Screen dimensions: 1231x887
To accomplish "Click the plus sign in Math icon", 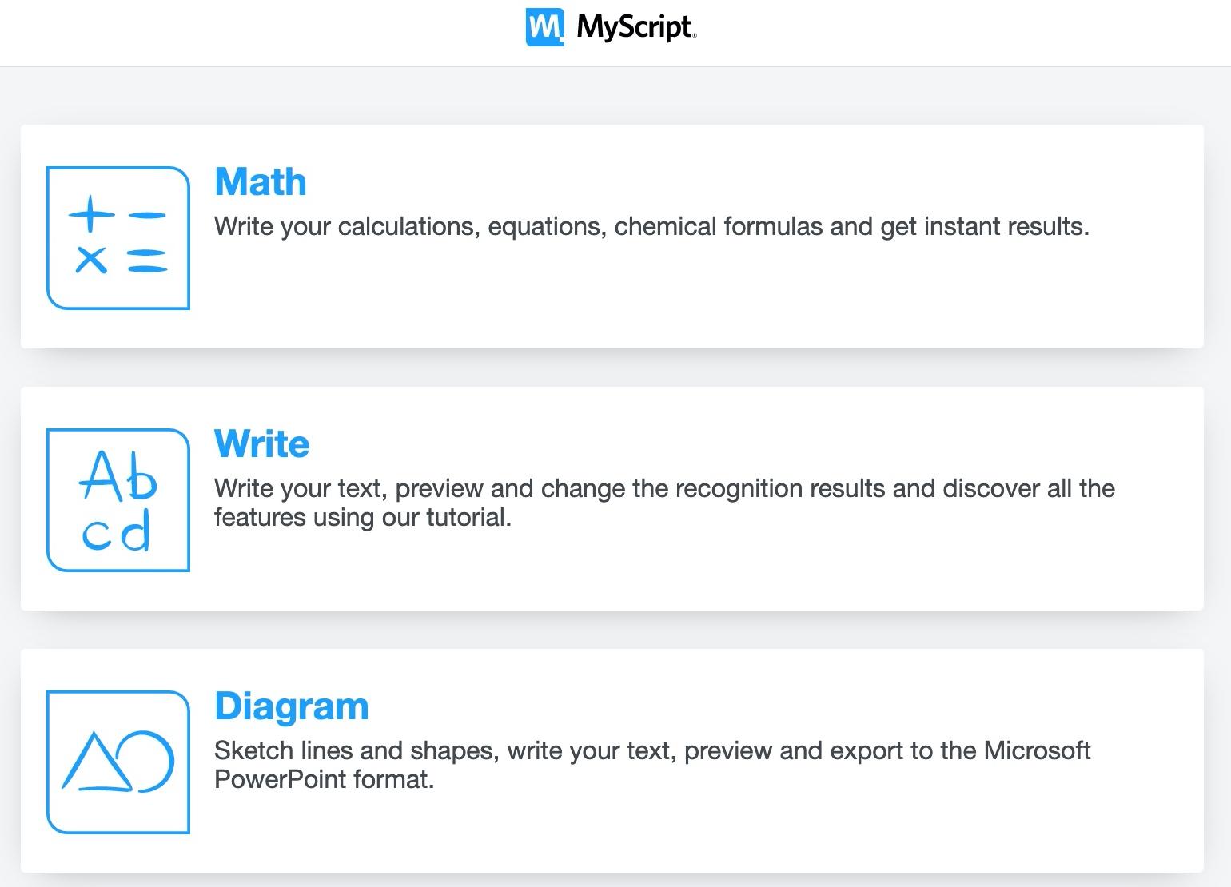I will click(91, 214).
